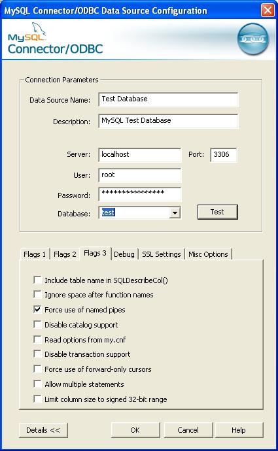Uncheck Force use of named pipes
Screen dimensions: 278x451
click(37, 309)
